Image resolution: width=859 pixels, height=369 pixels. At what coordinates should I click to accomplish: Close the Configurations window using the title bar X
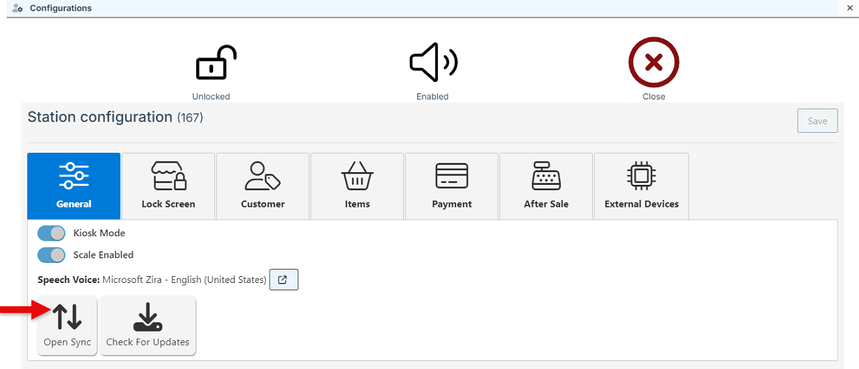[850, 9]
